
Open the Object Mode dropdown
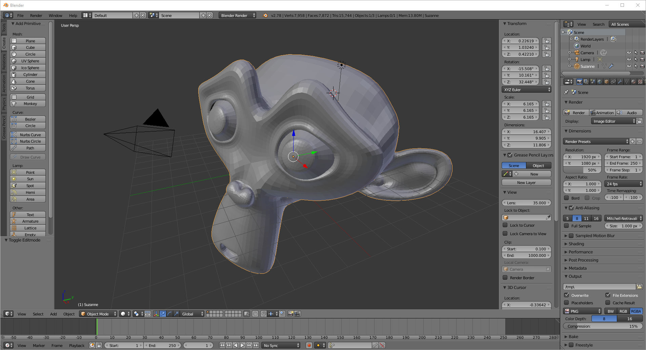98,314
